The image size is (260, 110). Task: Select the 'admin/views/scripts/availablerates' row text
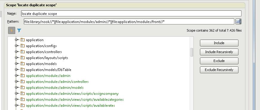tap(70, 106)
